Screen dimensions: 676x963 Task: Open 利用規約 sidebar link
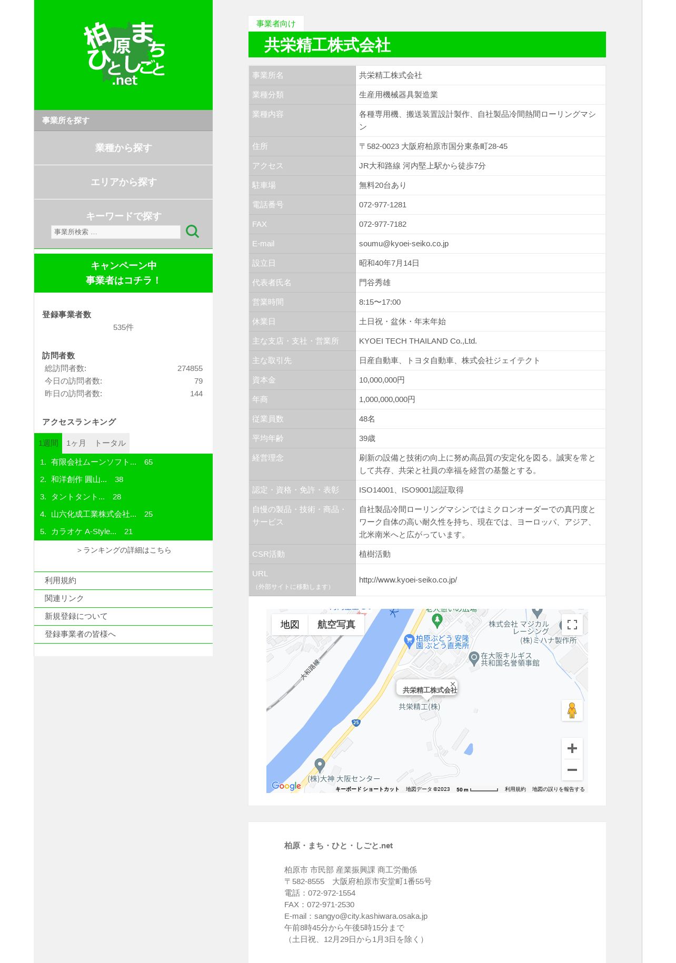123,580
